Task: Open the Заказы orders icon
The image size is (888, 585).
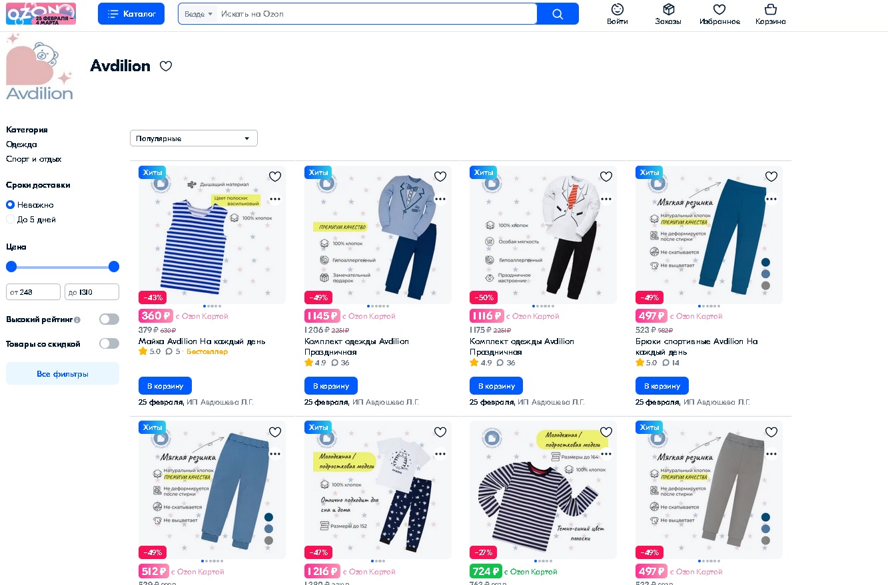Action: 668,14
